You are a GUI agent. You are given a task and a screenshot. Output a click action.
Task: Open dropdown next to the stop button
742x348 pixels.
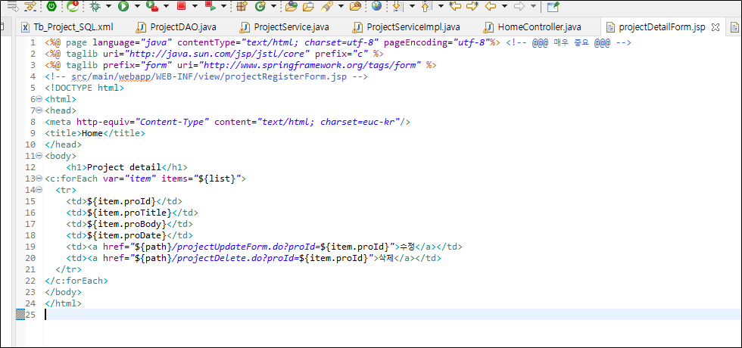[x=195, y=6]
